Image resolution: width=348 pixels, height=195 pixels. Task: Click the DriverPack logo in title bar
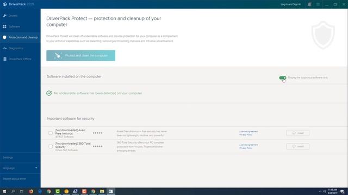[5, 4]
